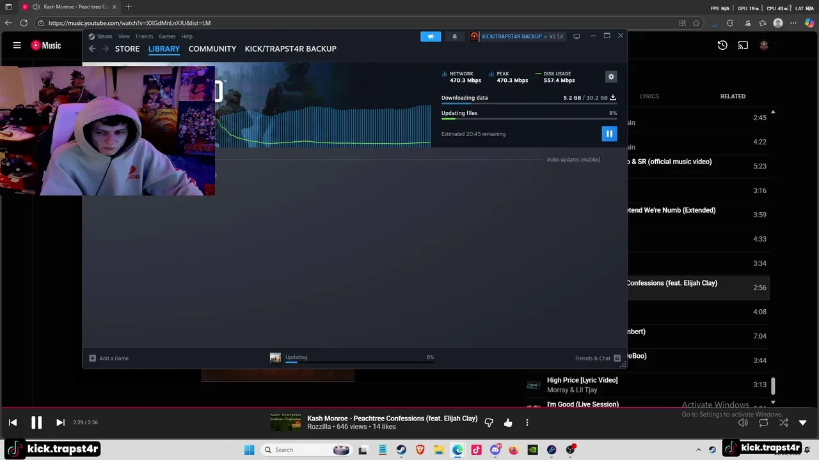The width and height of the screenshot is (819, 460).
Task: Open Brave browser from taskbar
Action: (420, 450)
